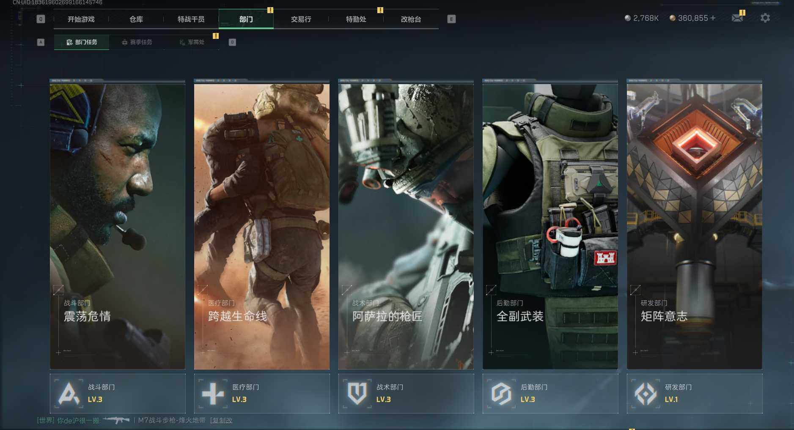Switch to the 仓库 tab
The height and width of the screenshot is (430, 794).
tap(136, 19)
